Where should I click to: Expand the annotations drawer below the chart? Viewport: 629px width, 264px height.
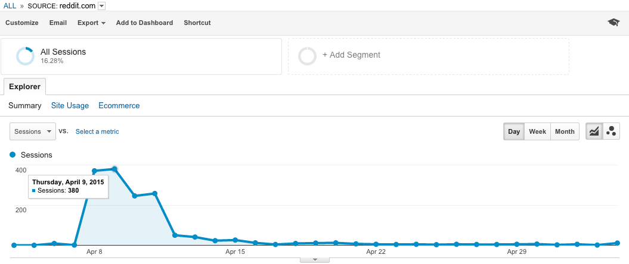point(315,260)
